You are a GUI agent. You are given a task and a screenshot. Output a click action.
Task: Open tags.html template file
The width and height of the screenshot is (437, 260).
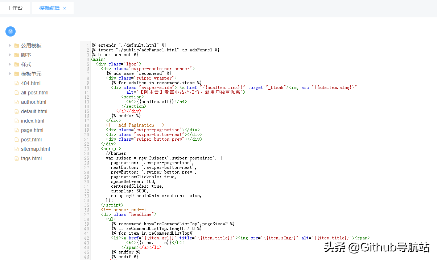[x=32, y=158]
